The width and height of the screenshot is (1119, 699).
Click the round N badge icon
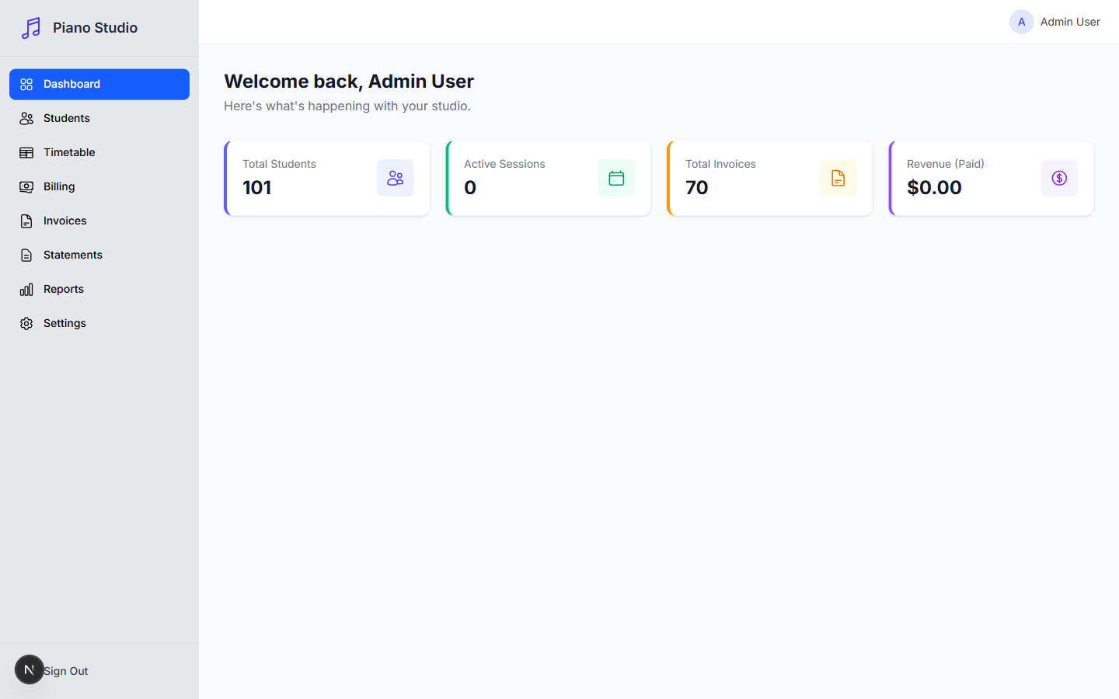tap(30, 669)
